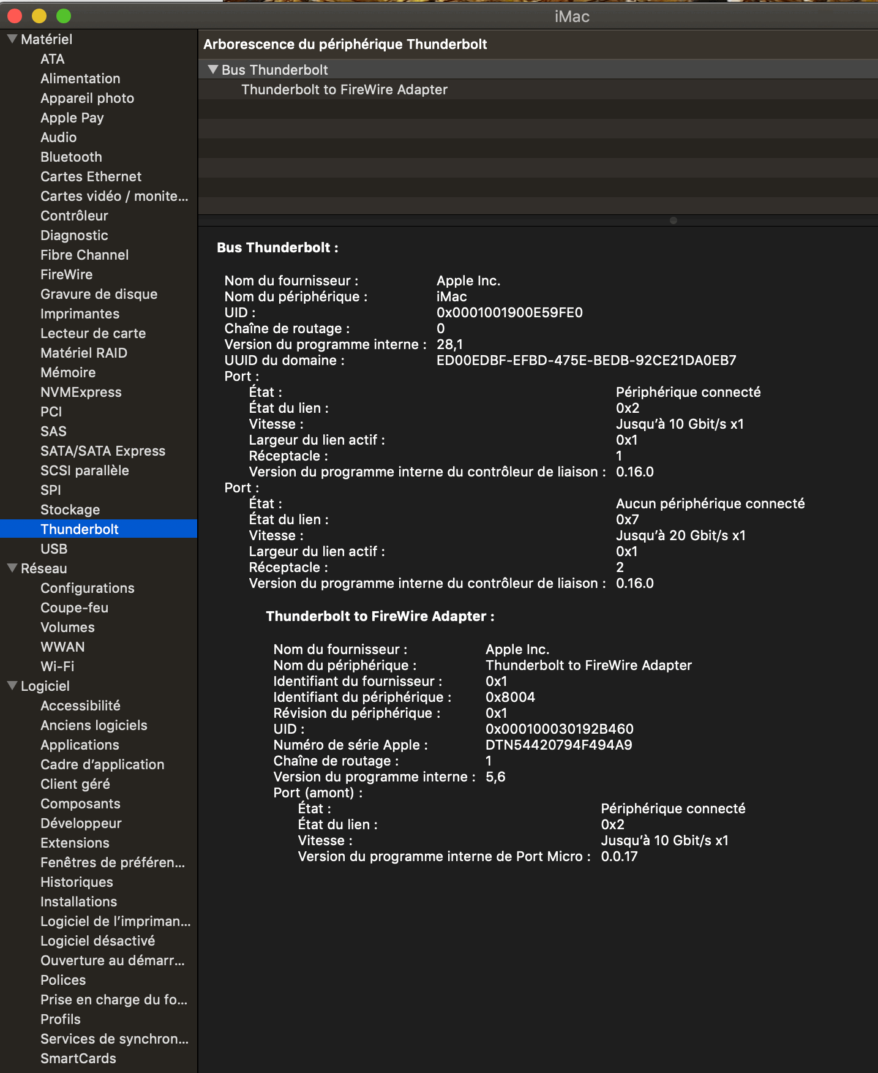The height and width of the screenshot is (1073, 878).
Task: Collapse the Matériel section triangle
Action: [x=12, y=39]
